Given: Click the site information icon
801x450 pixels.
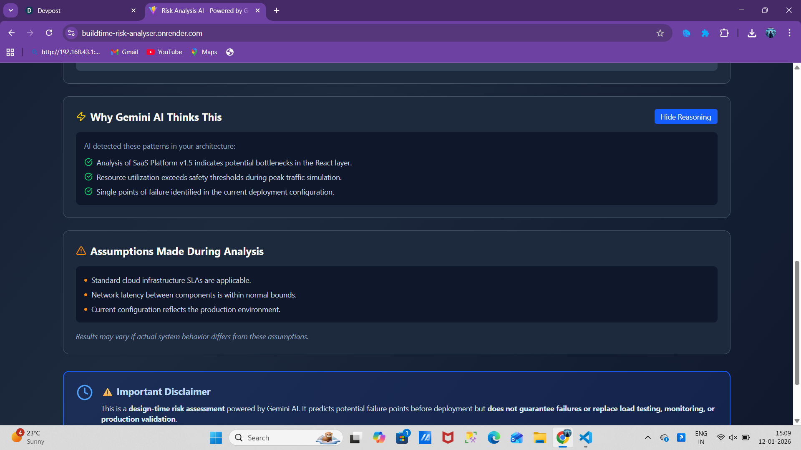Looking at the screenshot, I should (x=71, y=33).
